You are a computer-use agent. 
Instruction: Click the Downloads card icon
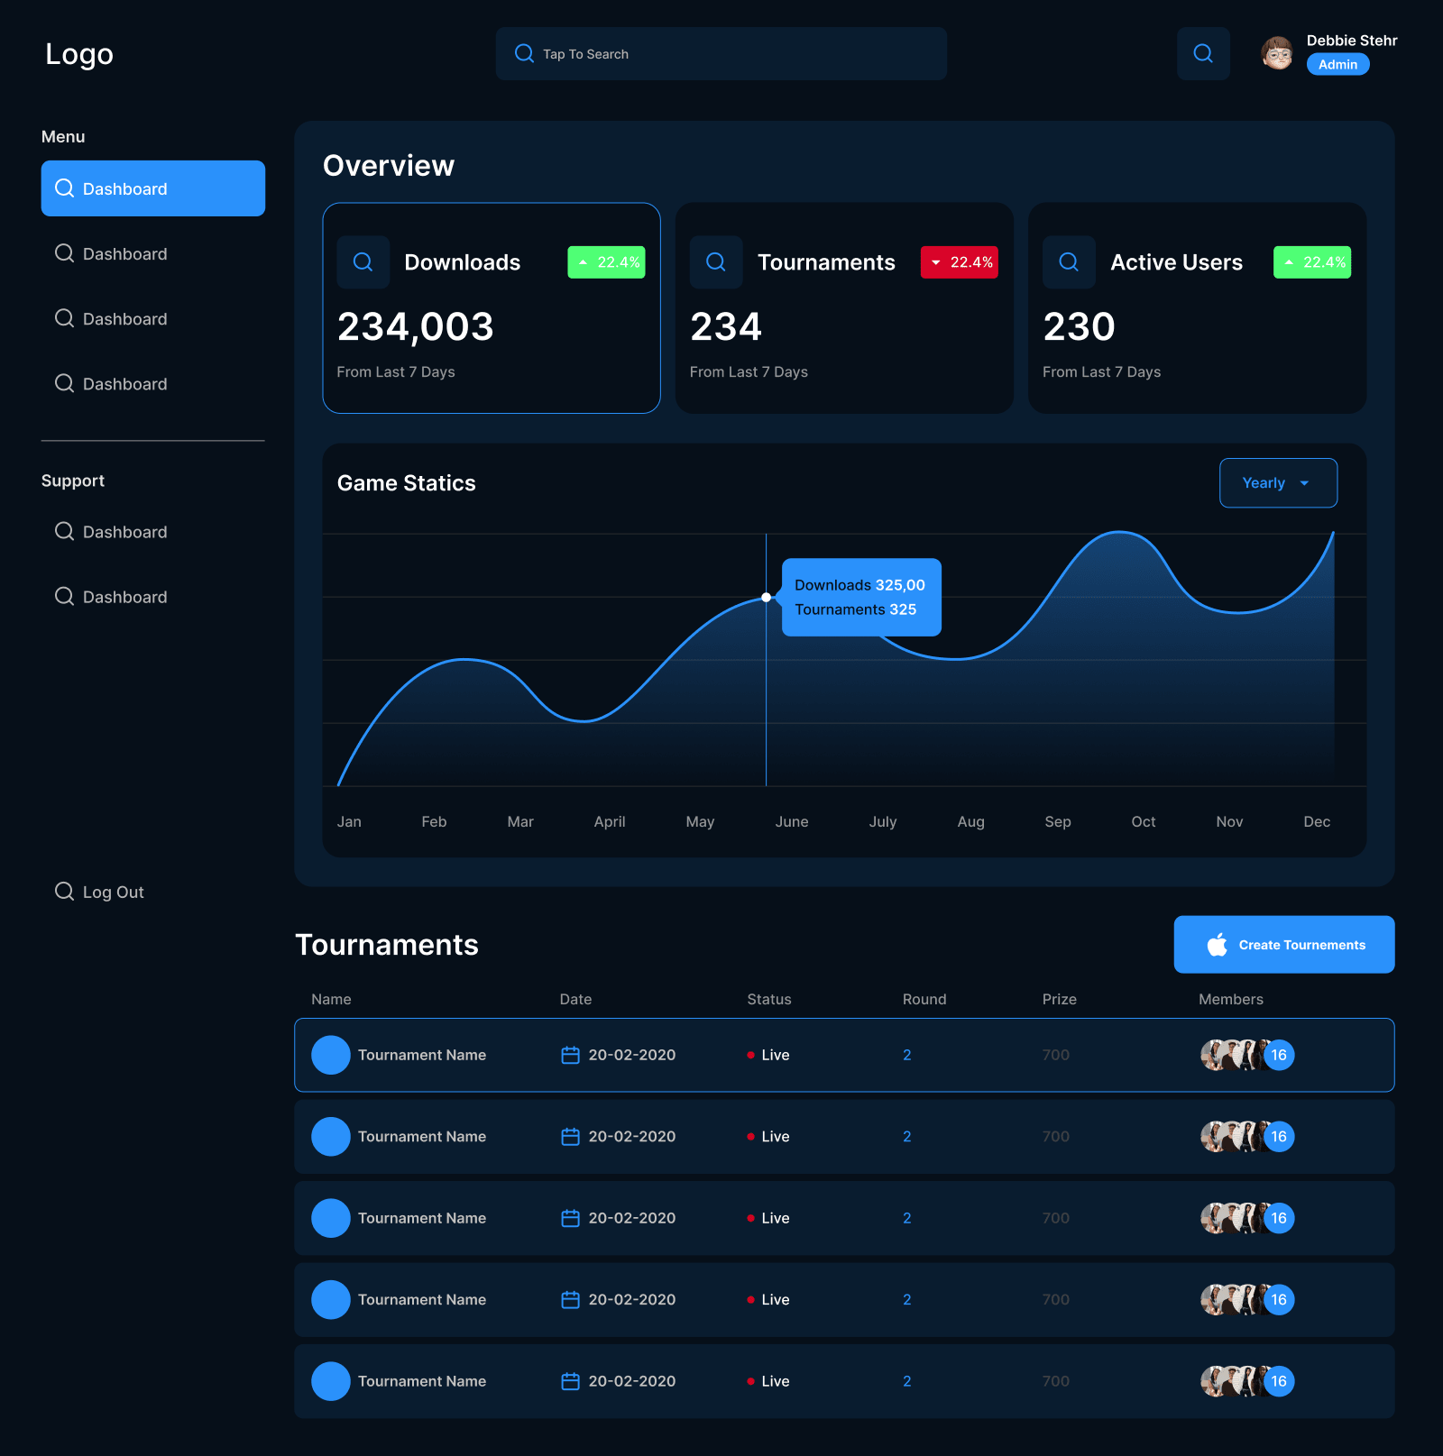[363, 262]
